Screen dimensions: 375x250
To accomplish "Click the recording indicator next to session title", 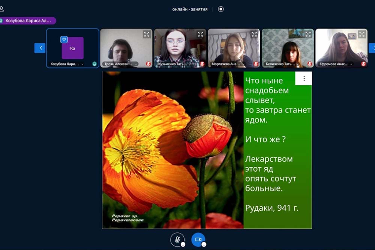I will coord(221,9).
